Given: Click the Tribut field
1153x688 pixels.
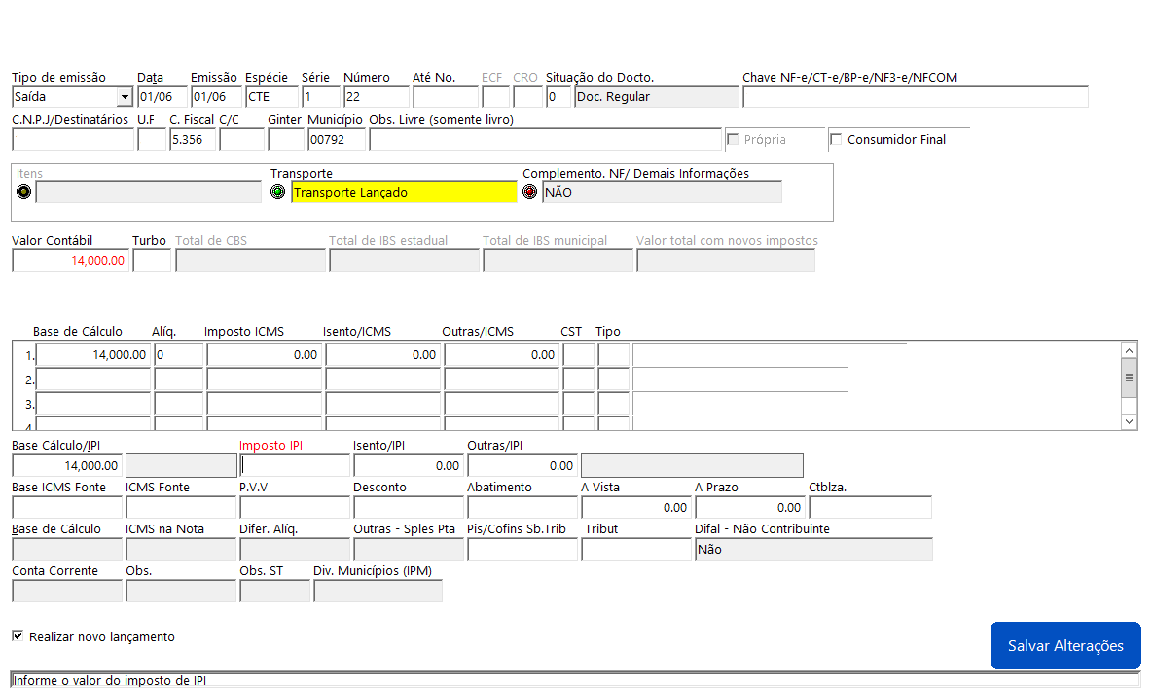Looking at the screenshot, I should click(636, 550).
